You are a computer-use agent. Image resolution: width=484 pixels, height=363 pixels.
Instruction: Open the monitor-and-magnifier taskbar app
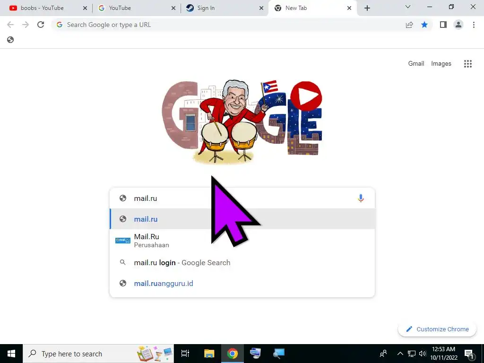pyautogui.click(x=279, y=354)
